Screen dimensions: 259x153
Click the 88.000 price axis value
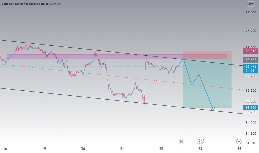coord(251,13)
